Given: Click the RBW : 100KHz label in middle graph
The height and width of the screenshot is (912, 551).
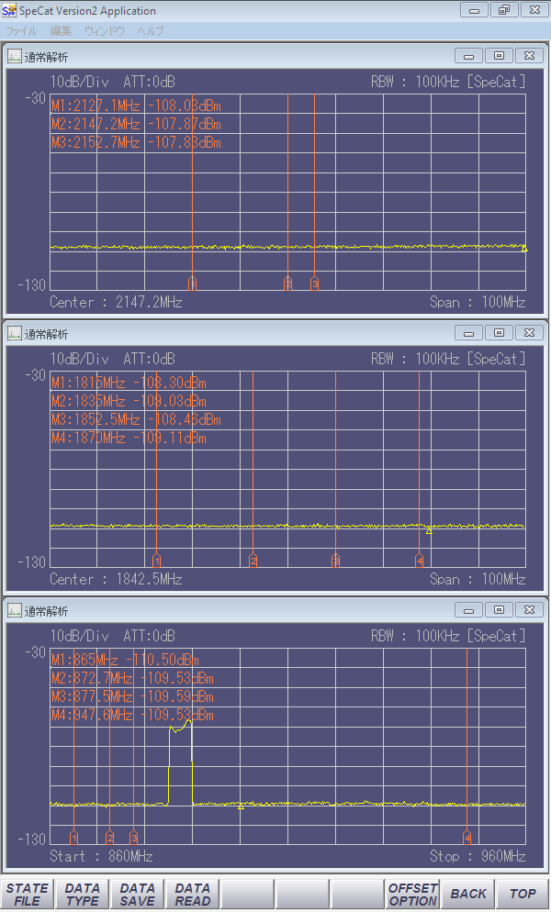Looking at the screenshot, I should (x=415, y=359).
